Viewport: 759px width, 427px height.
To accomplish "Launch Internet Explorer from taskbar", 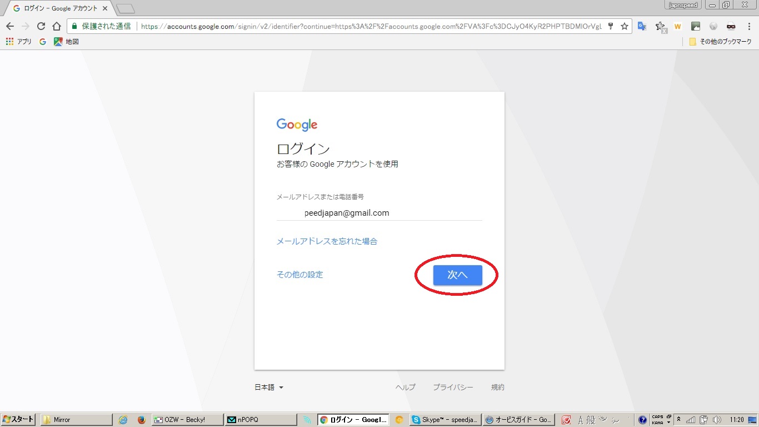I will pos(123,420).
